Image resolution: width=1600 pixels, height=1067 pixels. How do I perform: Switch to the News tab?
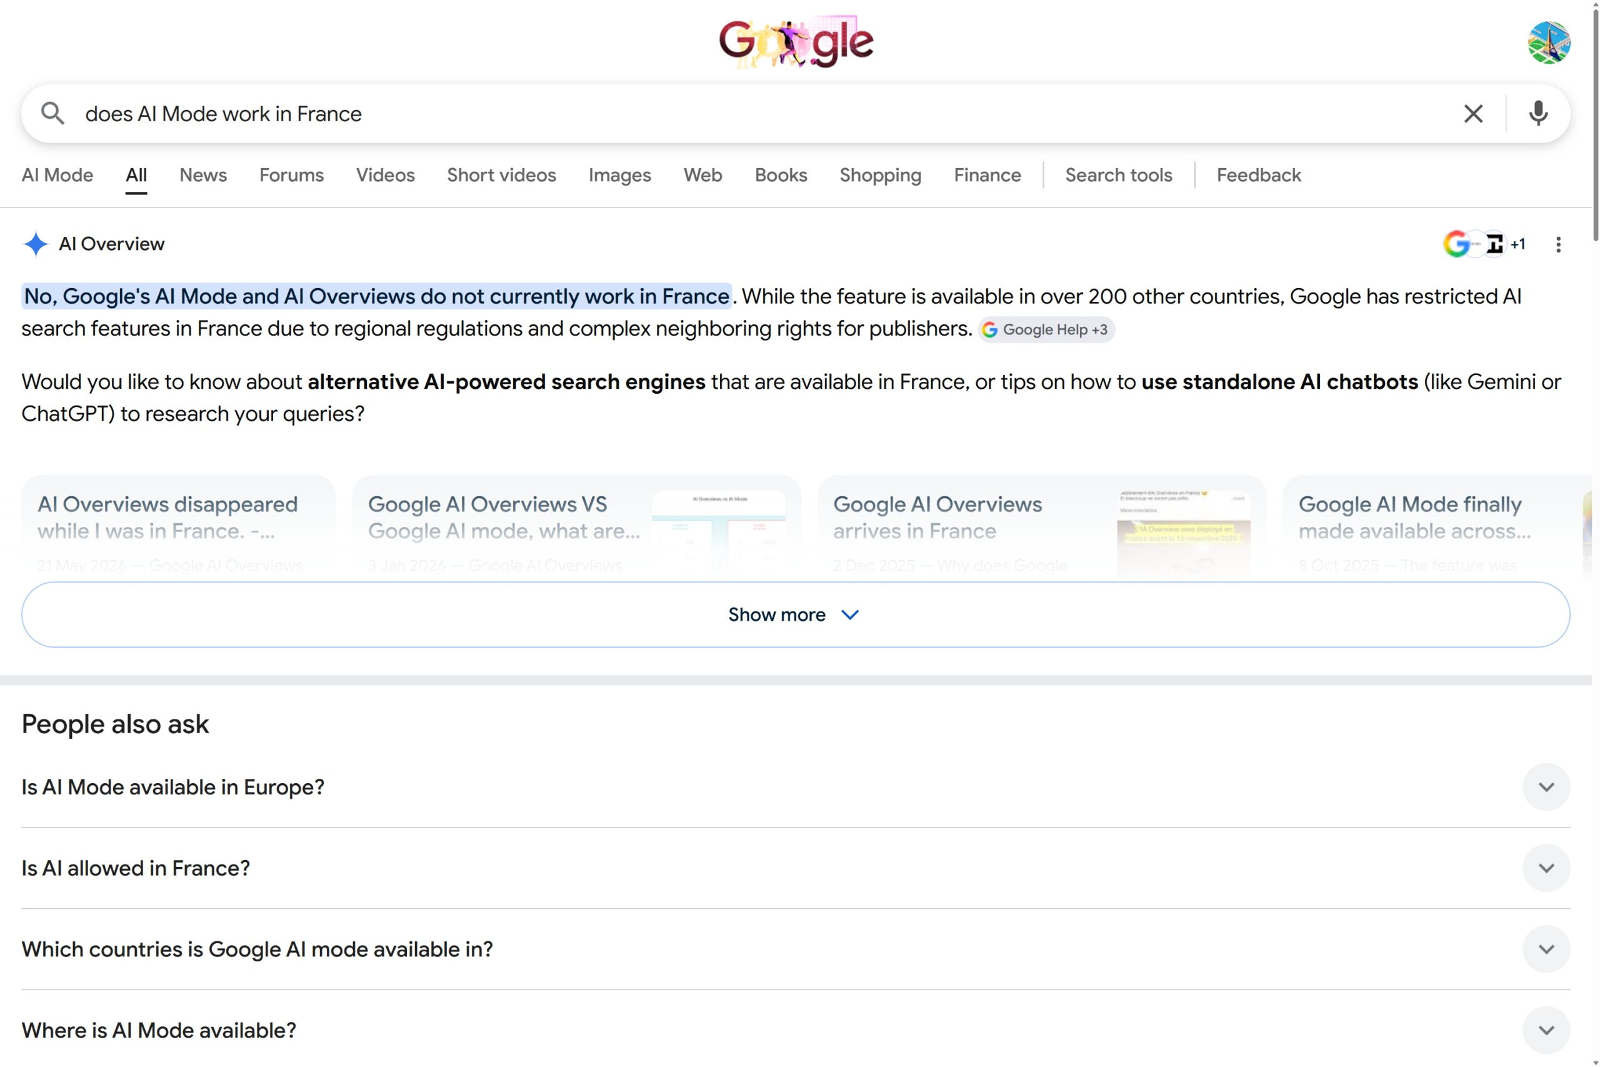tap(202, 175)
